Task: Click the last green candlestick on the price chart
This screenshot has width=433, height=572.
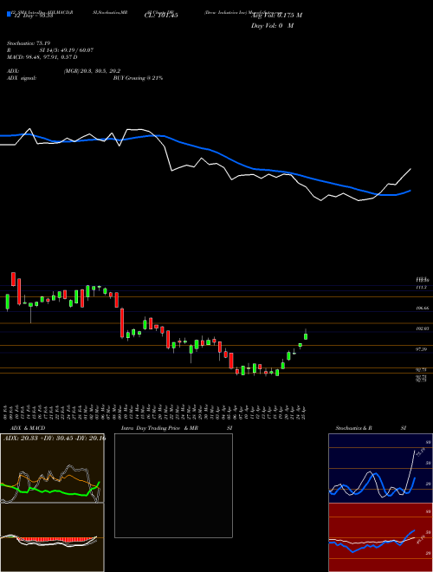Action: coord(306,336)
